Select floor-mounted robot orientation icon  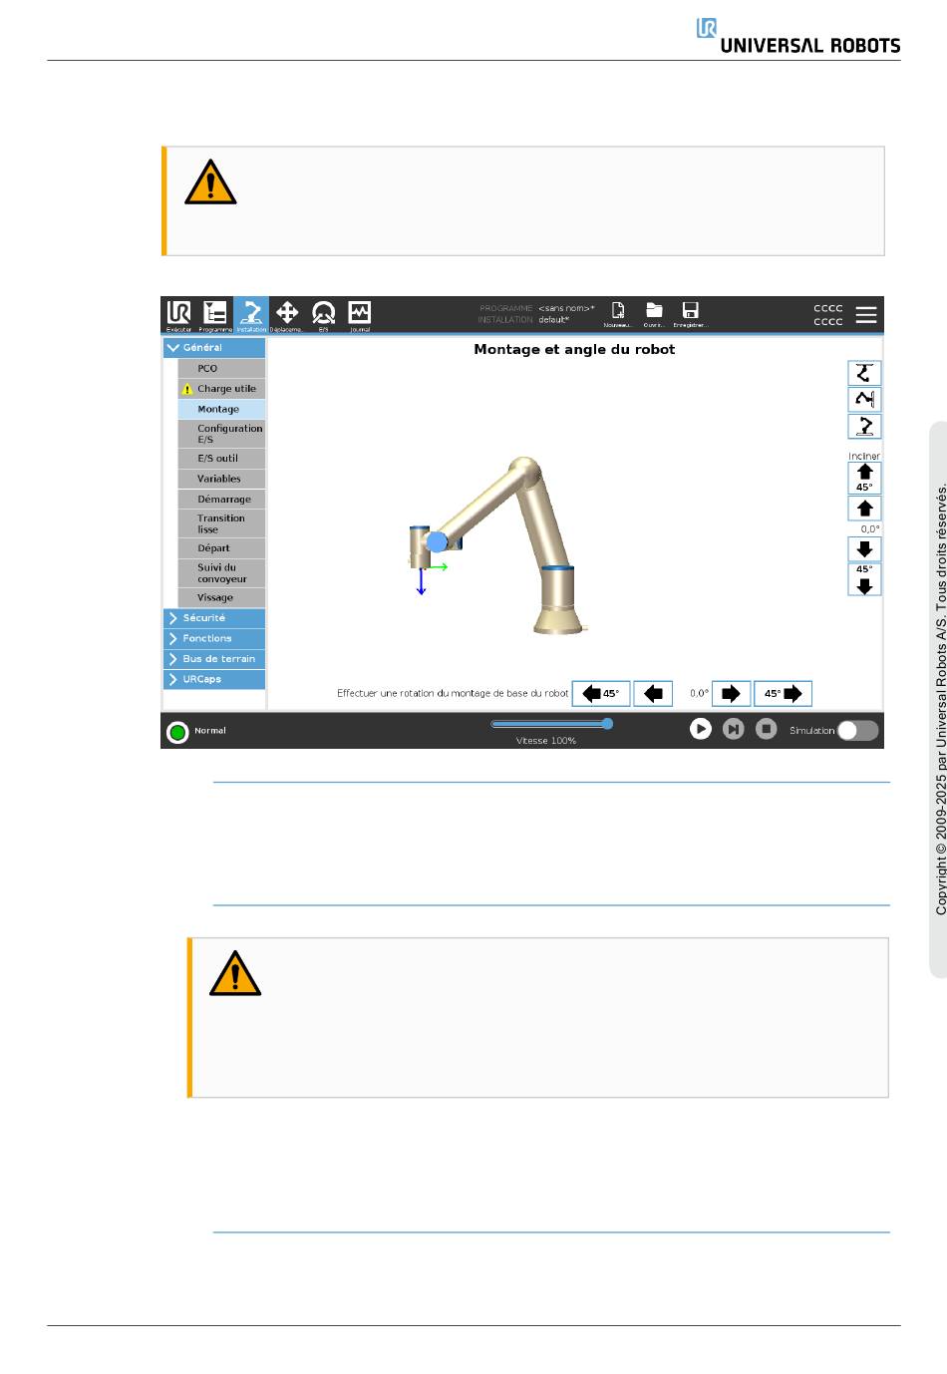(864, 427)
